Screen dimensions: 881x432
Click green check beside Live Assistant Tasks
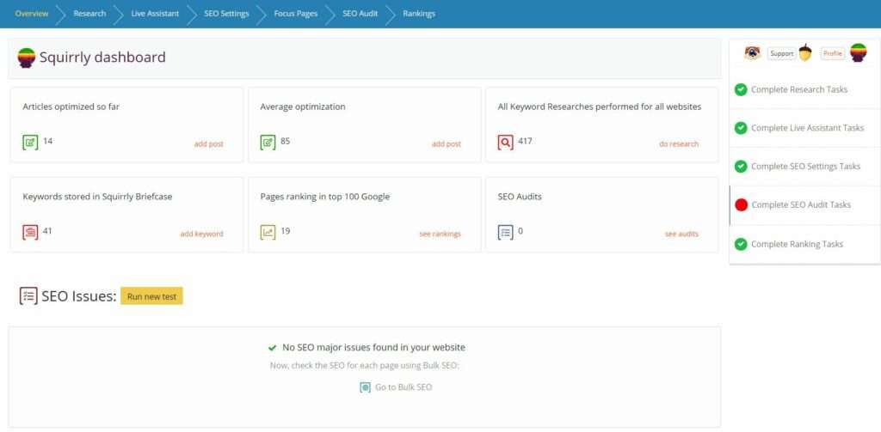click(x=741, y=128)
